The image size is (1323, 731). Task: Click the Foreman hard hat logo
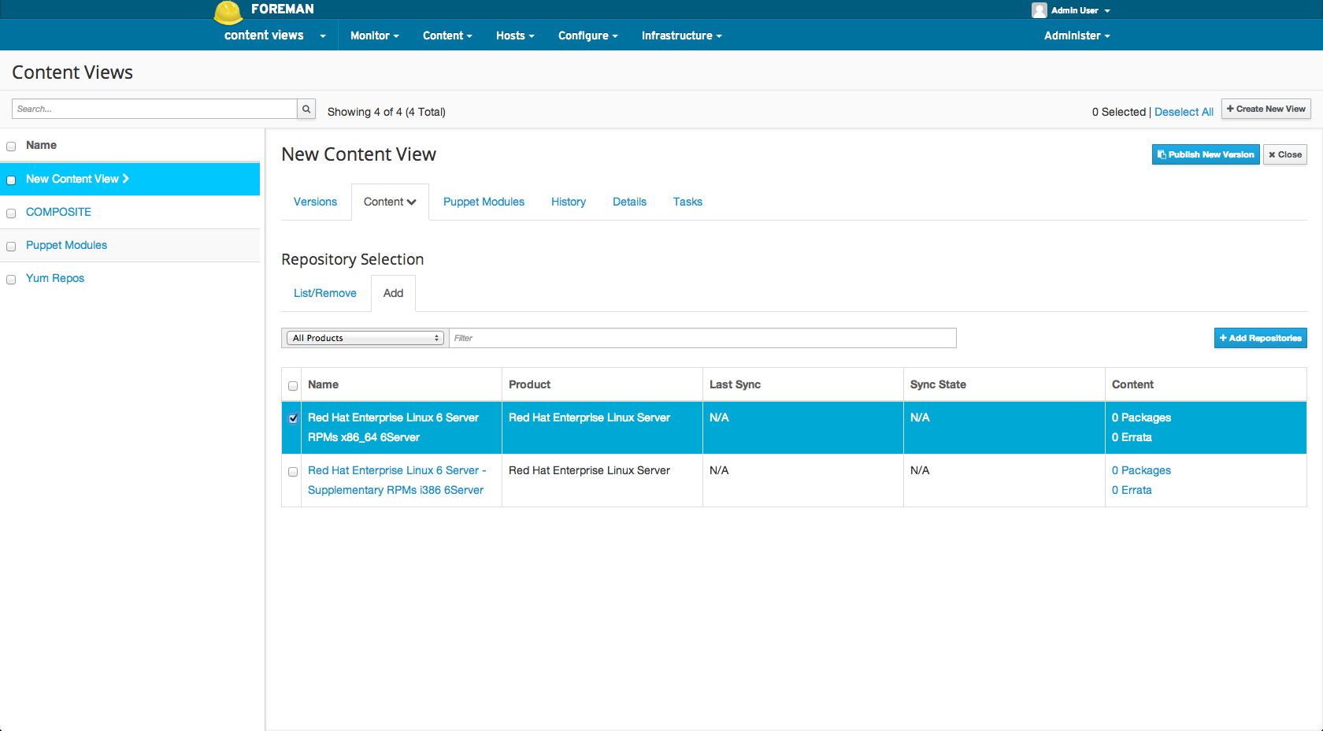(x=228, y=13)
